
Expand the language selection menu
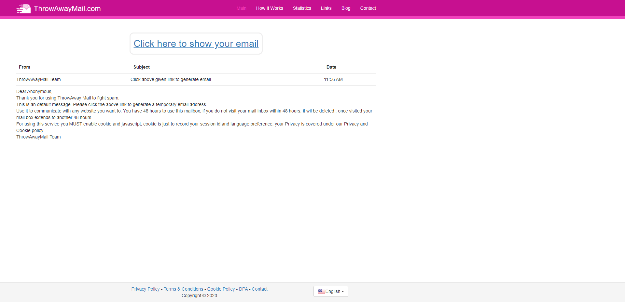point(331,291)
